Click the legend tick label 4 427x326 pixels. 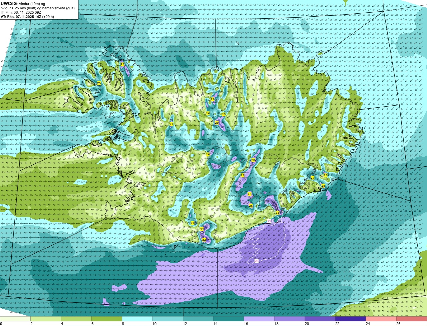62,324
